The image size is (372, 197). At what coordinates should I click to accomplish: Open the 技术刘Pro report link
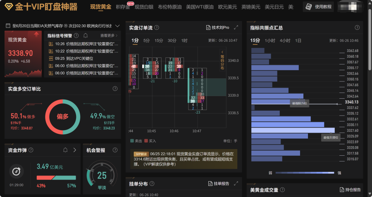[218, 28]
